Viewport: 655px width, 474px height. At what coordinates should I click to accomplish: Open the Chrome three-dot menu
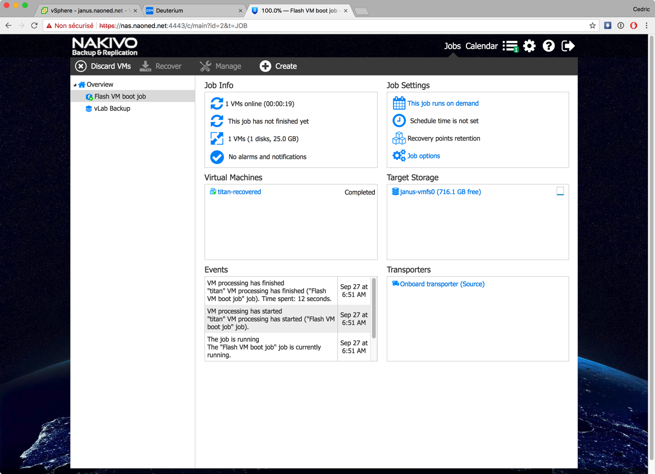tap(647, 26)
